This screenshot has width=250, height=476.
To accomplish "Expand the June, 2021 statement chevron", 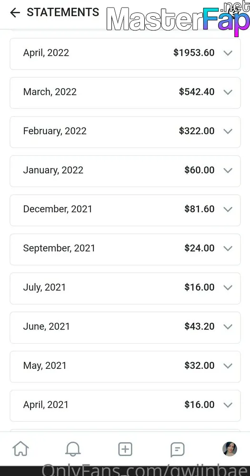I will 228,327.
